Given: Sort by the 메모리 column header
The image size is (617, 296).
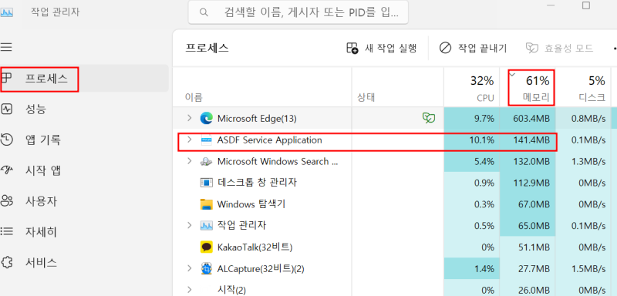Looking at the screenshot, I should pos(528,87).
